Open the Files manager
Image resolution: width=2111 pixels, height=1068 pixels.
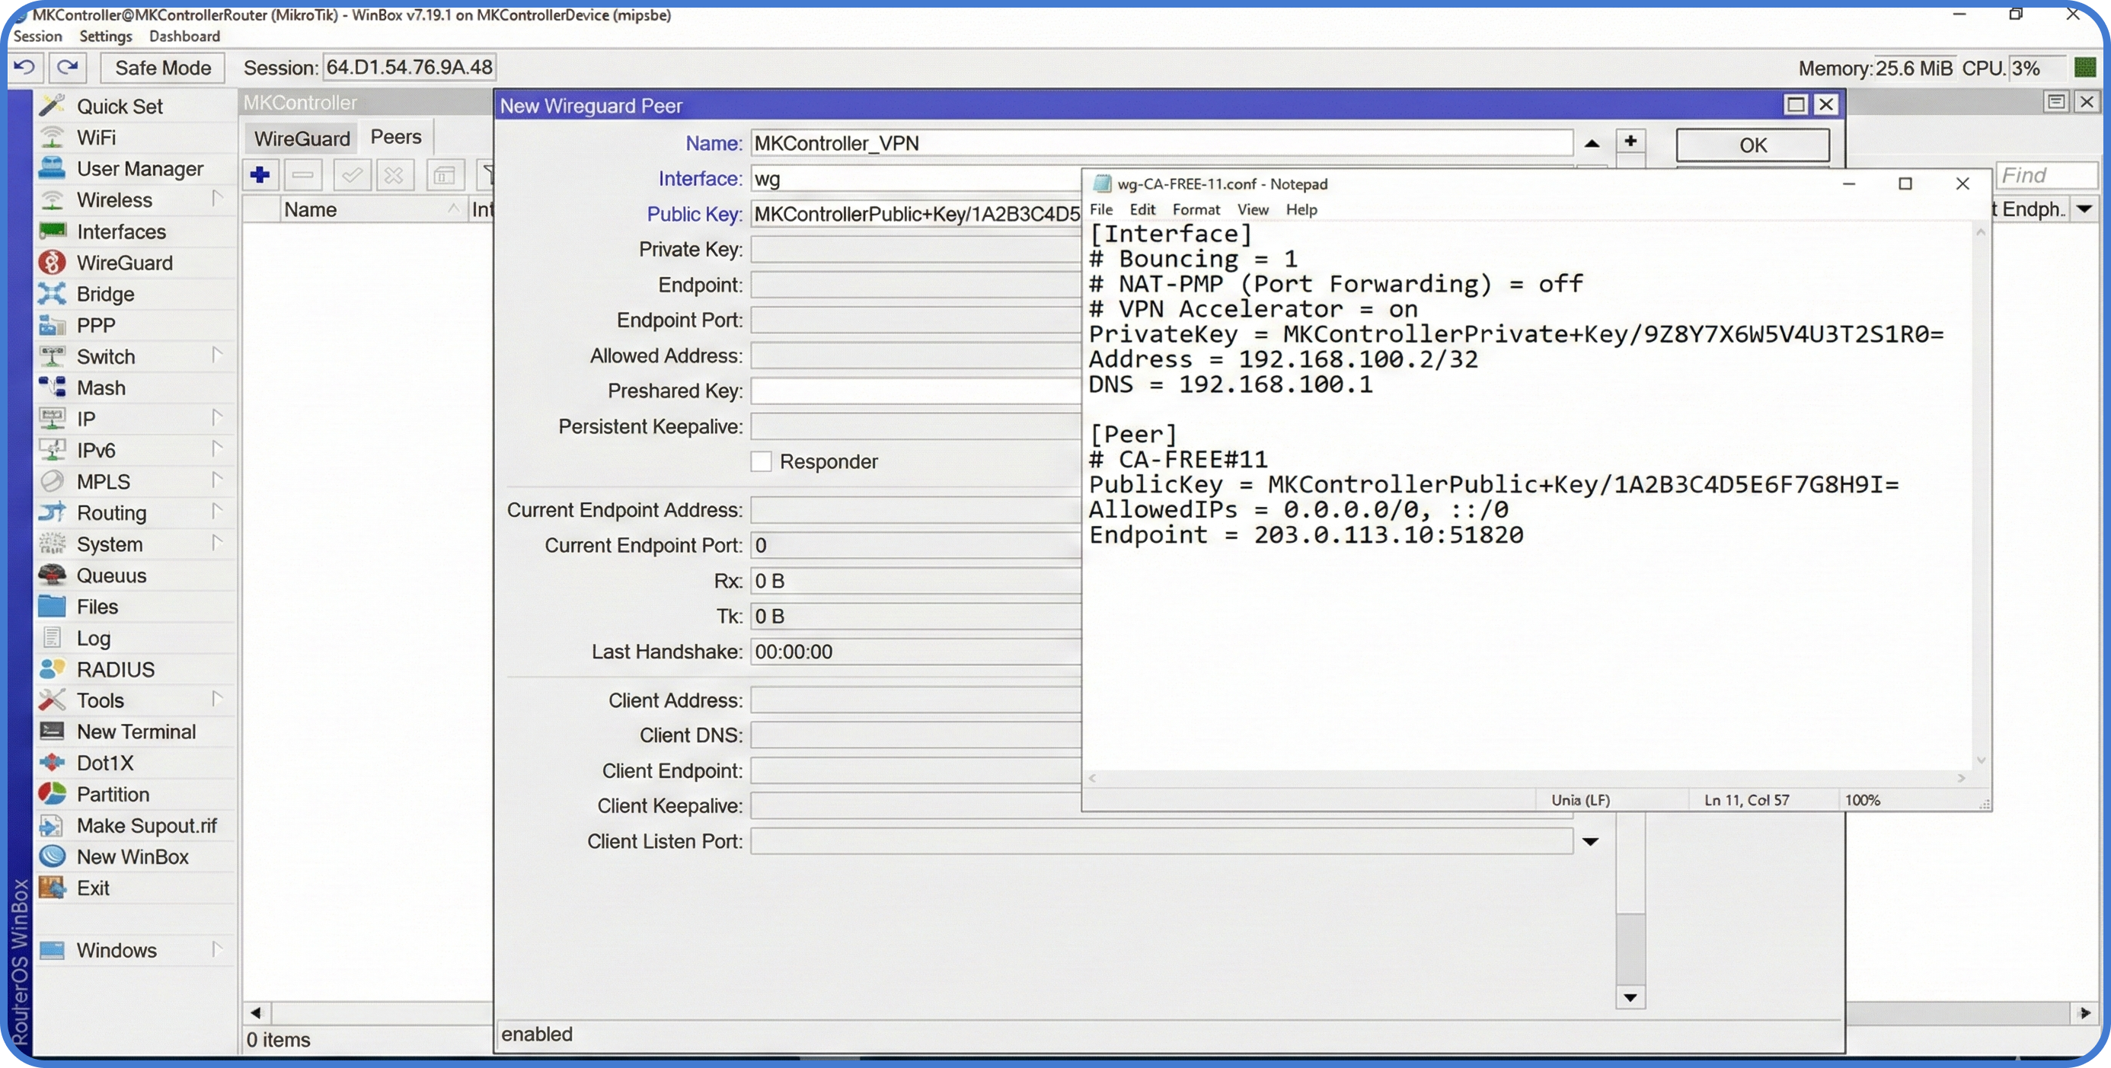tap(96, 606)
